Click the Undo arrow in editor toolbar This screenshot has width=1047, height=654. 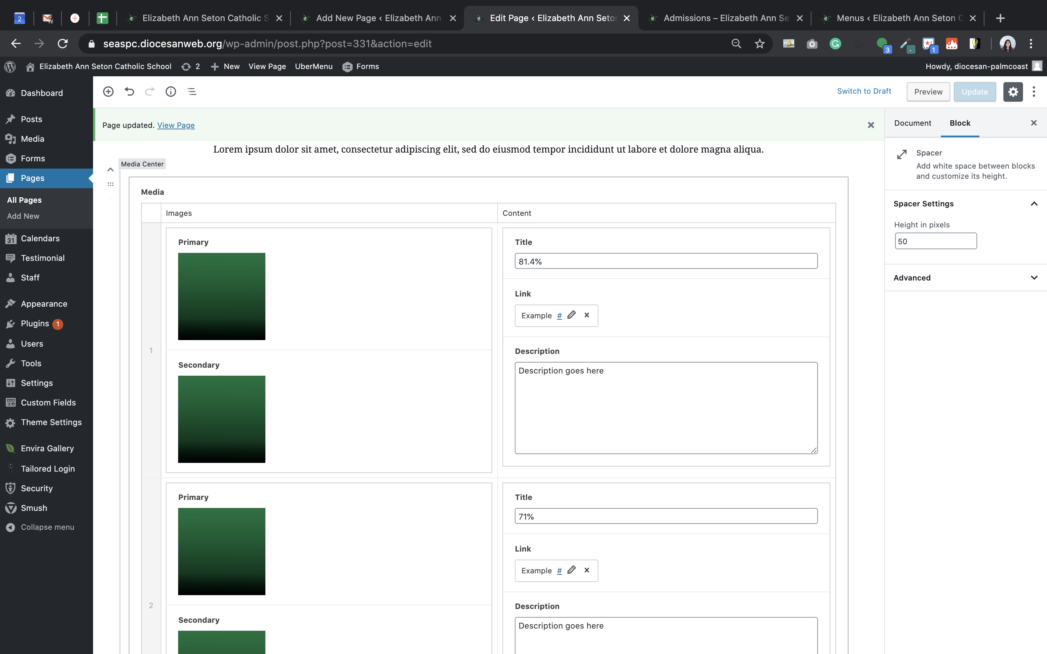point(129,92)
